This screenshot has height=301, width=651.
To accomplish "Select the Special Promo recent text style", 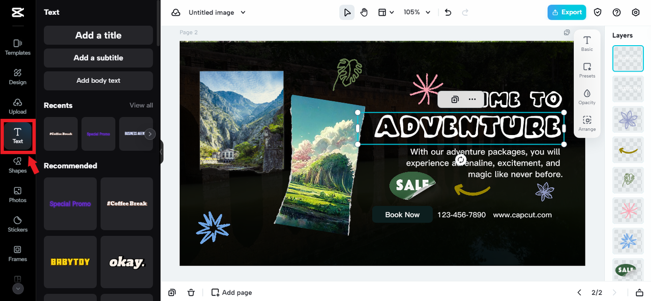I will click(x=98, y=134).
